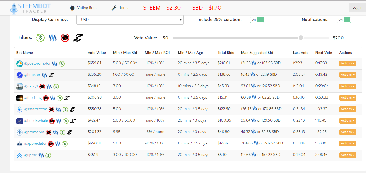Open the Actions dropdown for @rocky1

[x=348, y=86]
